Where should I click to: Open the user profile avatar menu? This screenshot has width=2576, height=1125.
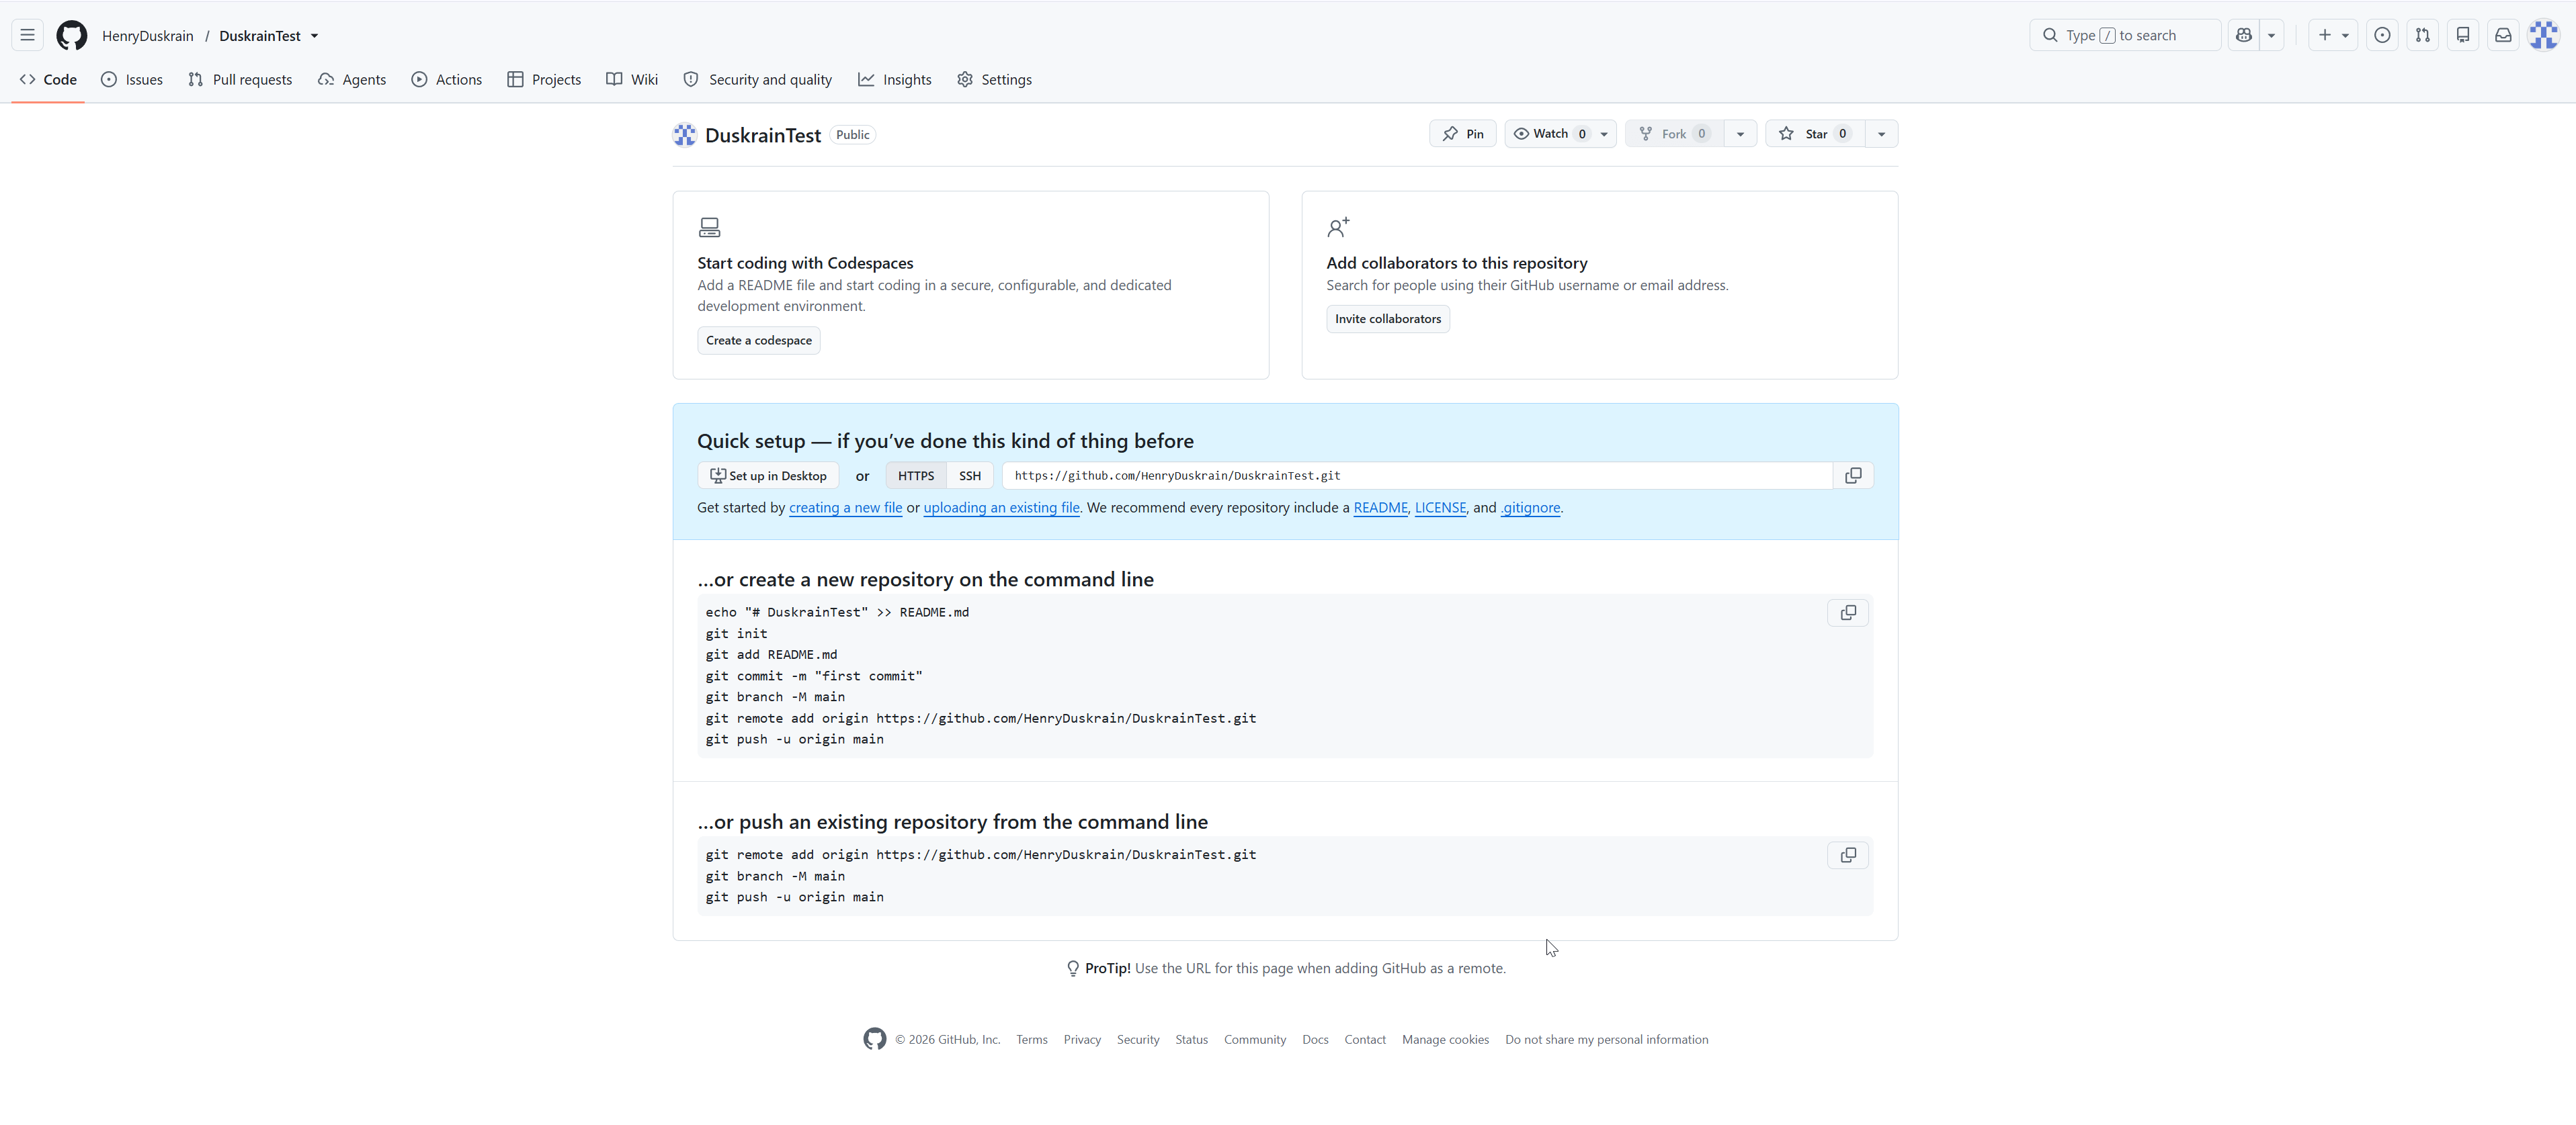coord(2543,35)
